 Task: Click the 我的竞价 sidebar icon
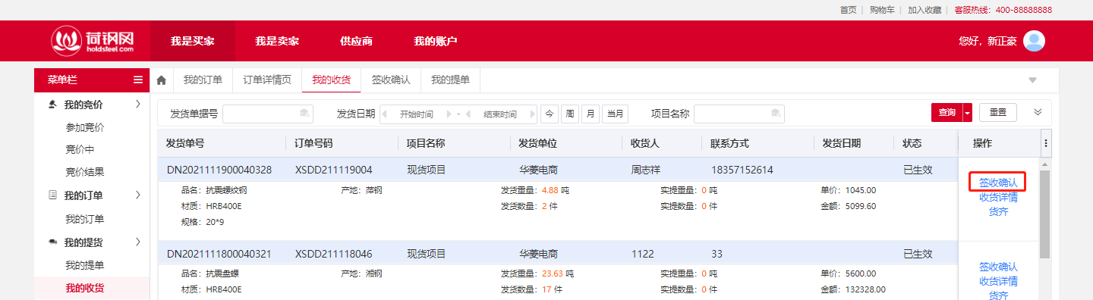[x=52, y=105]
